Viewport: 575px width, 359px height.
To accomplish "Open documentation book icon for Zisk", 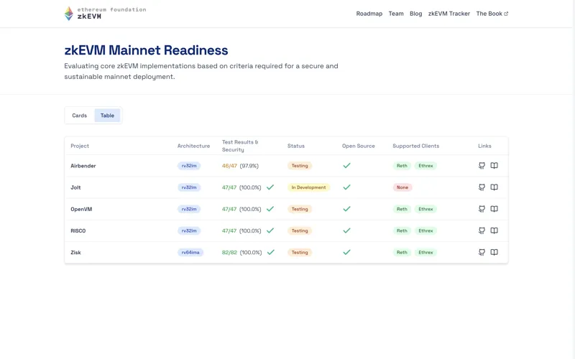I will [x=494, y=252].
